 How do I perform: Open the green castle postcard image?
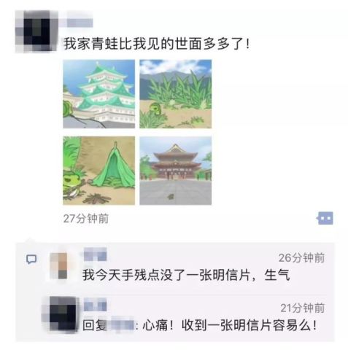(x=99, y=94)
